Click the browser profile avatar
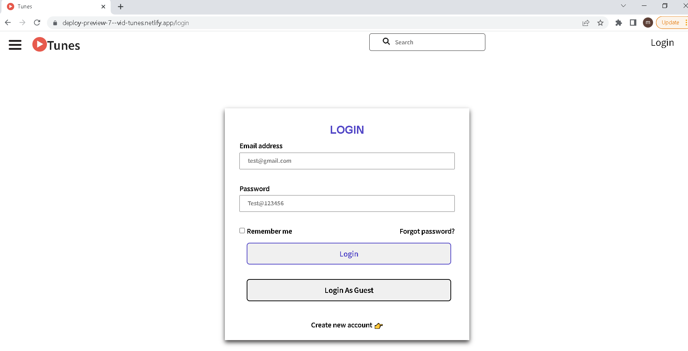 (x=648, y=23)
